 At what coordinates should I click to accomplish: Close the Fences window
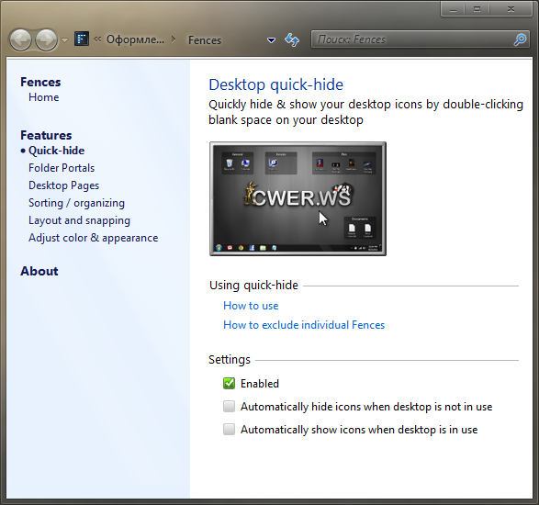click(x=511, y=9)
